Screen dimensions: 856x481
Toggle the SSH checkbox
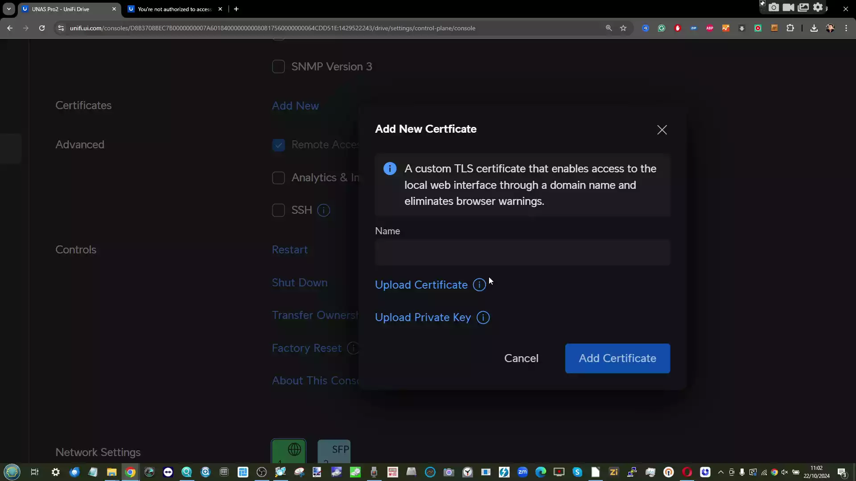tap(278, 210)
